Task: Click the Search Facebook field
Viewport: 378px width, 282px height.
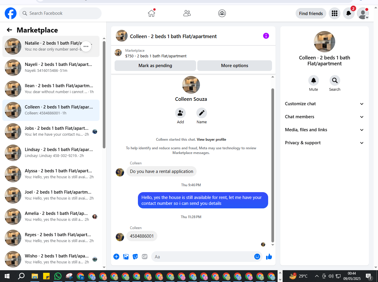Action: pyautogui.click(x=60, y=13)
